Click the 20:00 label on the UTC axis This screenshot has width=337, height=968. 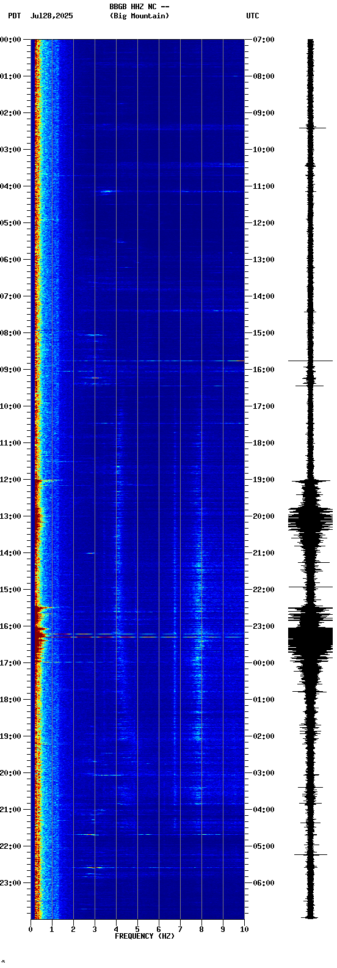click(x=264, y=516)
